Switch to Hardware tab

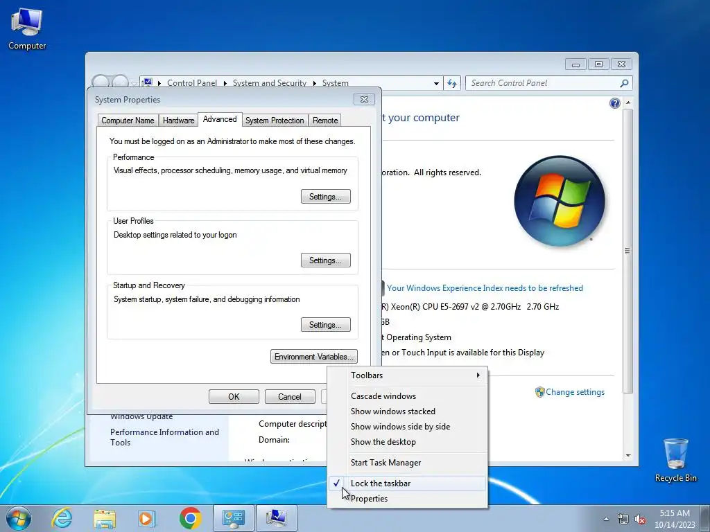pos(178,121)
